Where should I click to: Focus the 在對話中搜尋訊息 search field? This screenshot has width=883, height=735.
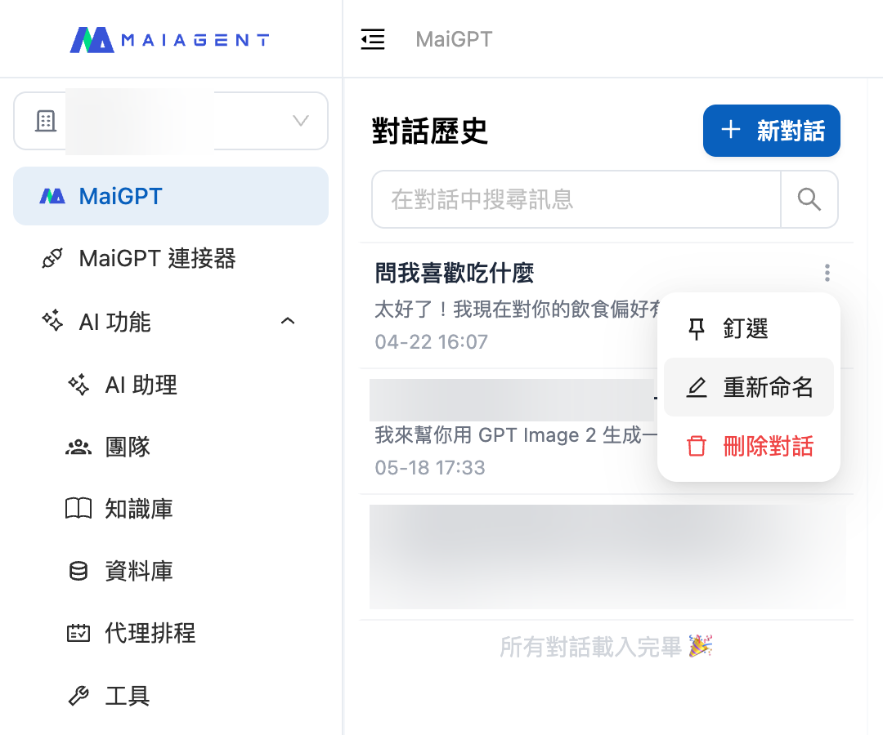[576, 199]
